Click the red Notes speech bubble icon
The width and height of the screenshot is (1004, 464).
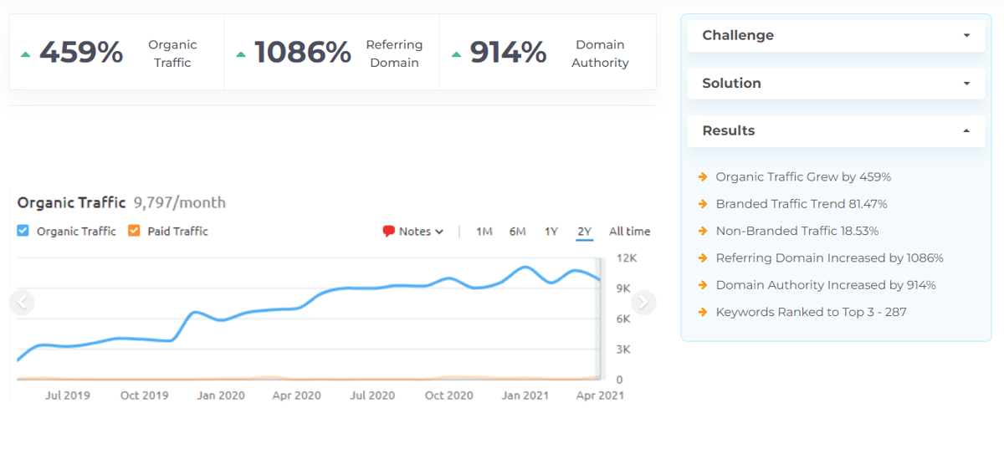[388, 232]
